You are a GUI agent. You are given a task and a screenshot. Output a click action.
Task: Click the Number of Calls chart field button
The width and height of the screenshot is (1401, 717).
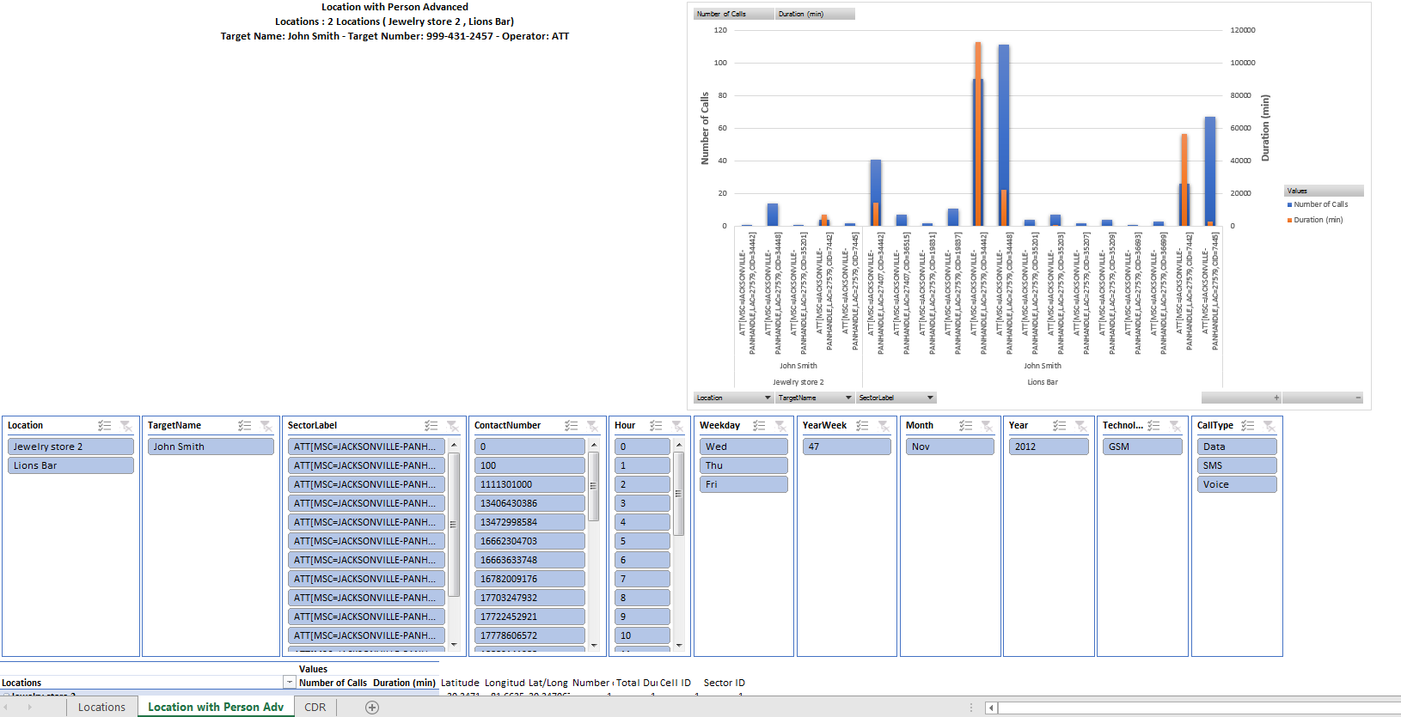tap(733, 14)
